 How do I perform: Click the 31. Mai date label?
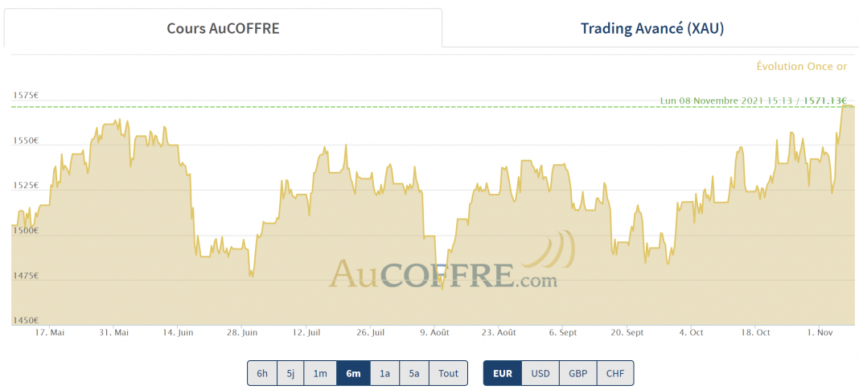(113, 332)
